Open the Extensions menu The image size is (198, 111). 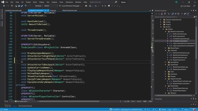[x=69, y=2]
